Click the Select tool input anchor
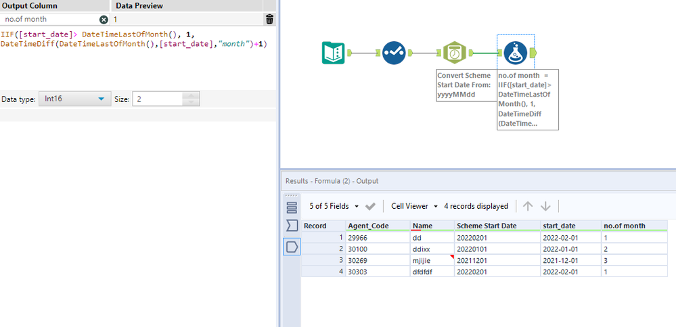The height and width of the screenshot is (327, 676). (378, 53)
